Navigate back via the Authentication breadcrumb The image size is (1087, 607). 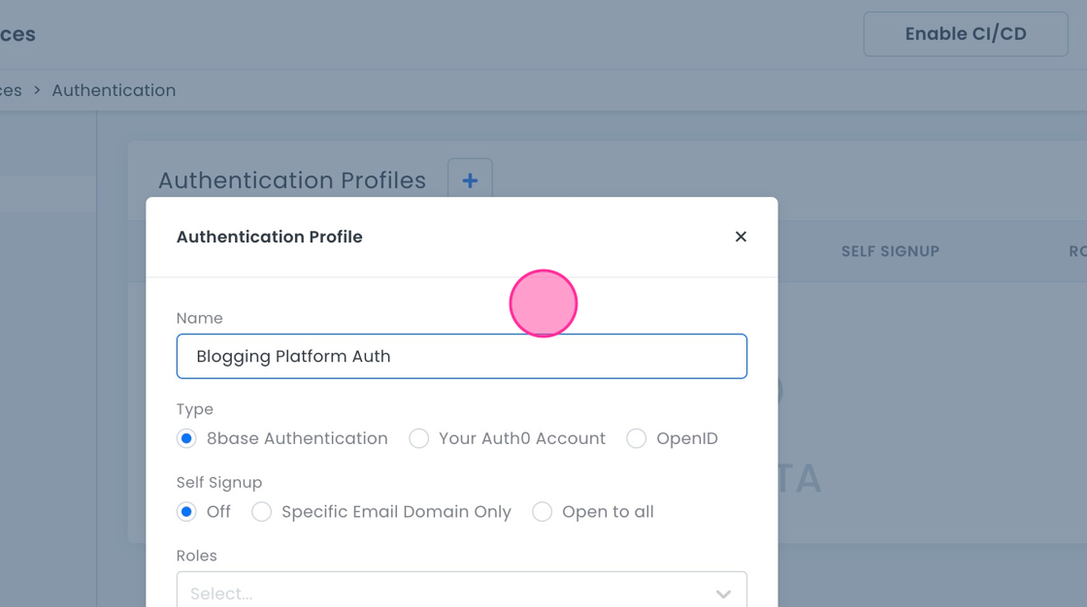click(114, 90)
